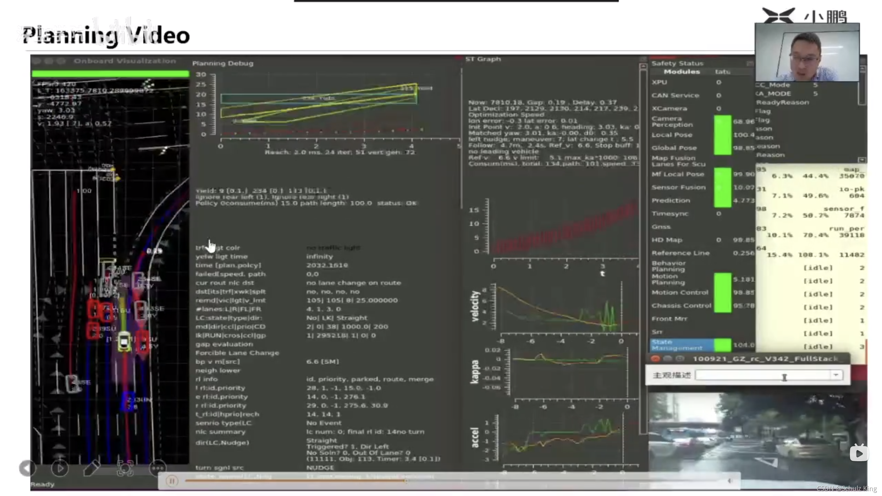Click the Modules column header
The width and height of the screenshot is (882, 496).
point(681,72)
